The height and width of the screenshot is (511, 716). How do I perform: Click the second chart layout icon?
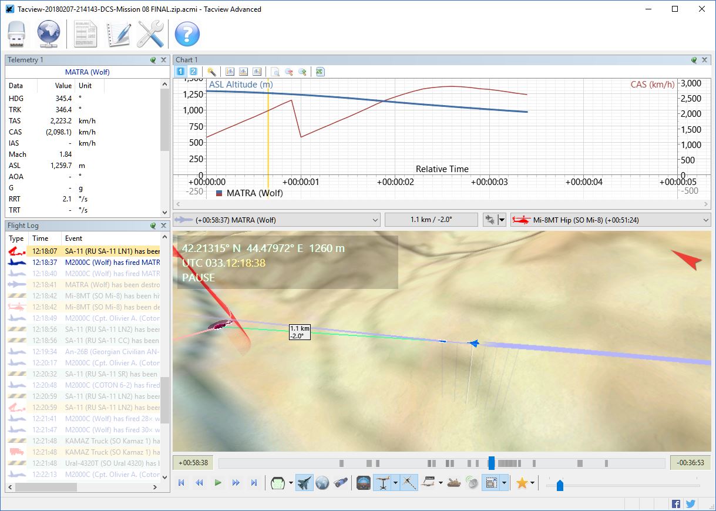click(x=243, y=72)
